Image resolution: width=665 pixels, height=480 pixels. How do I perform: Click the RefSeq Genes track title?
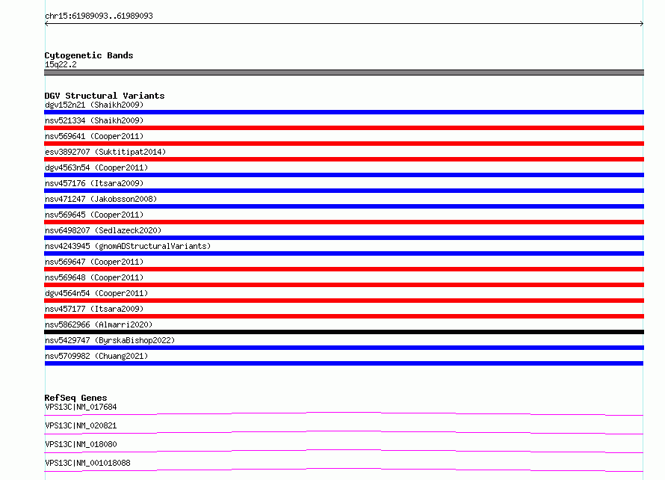(x=75, y=398)
